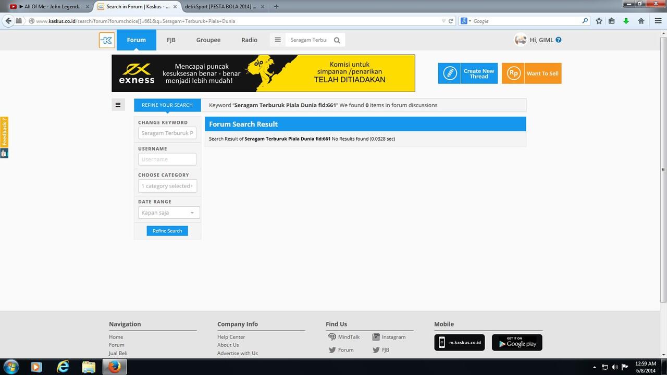Viewport: 667px width, 375px height.
Task: Open the URL history dropdown arrow
Action: (443, 21)
